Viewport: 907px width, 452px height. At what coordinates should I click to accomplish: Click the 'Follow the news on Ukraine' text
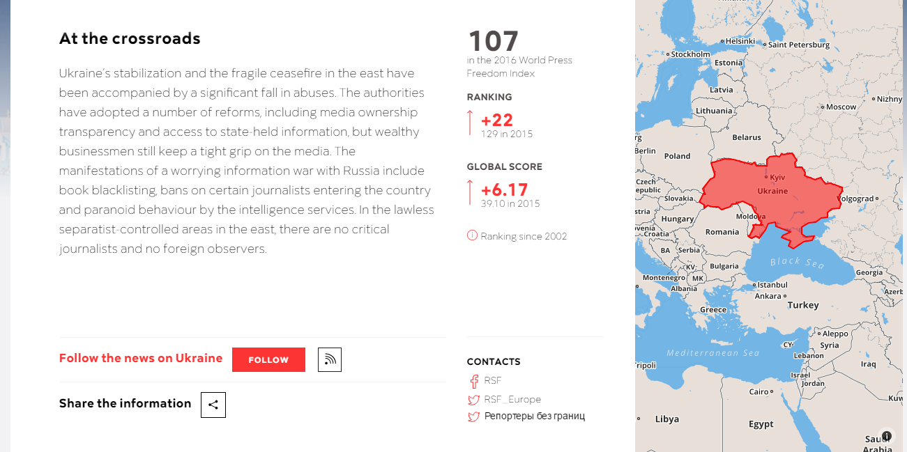coord(141,359)
